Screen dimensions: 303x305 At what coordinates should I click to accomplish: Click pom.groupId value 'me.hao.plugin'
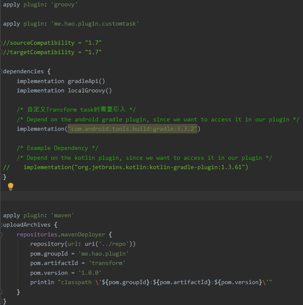[x=103, y=253]
